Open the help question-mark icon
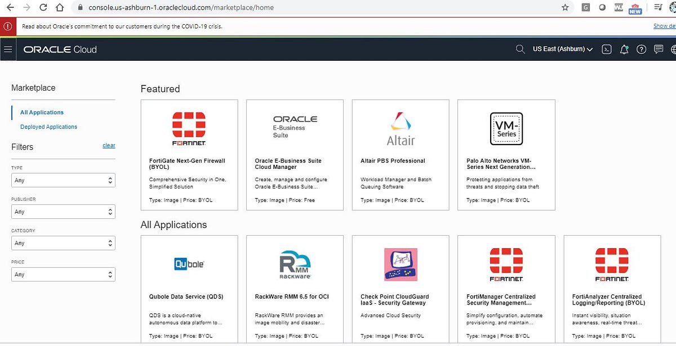Image resolution: width=676 pixels, height=346 pixels. click(x=641, y=49)
